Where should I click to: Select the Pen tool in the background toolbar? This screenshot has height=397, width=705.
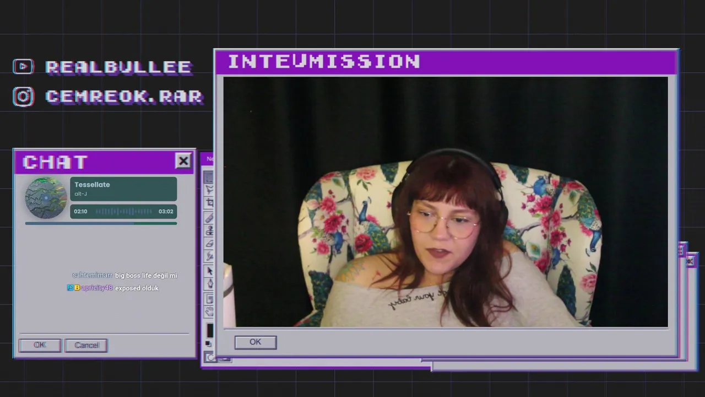(209, 284)
